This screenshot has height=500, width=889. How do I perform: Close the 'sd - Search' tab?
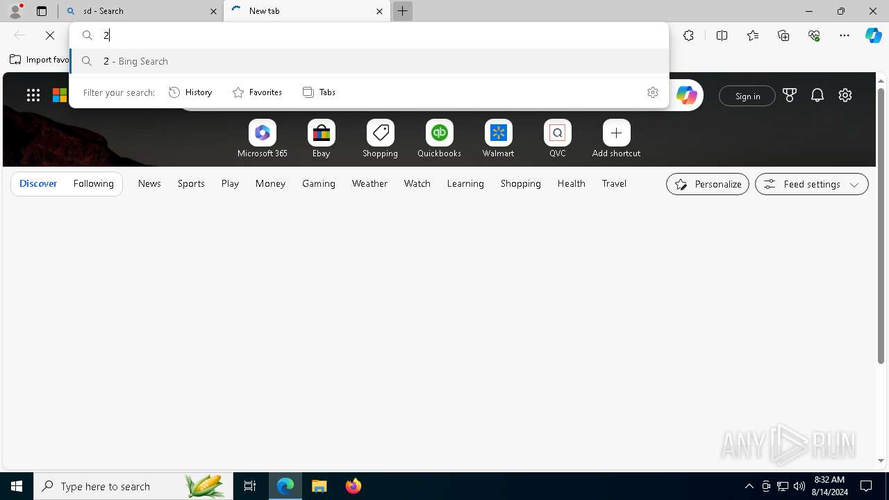pos(213,11)
